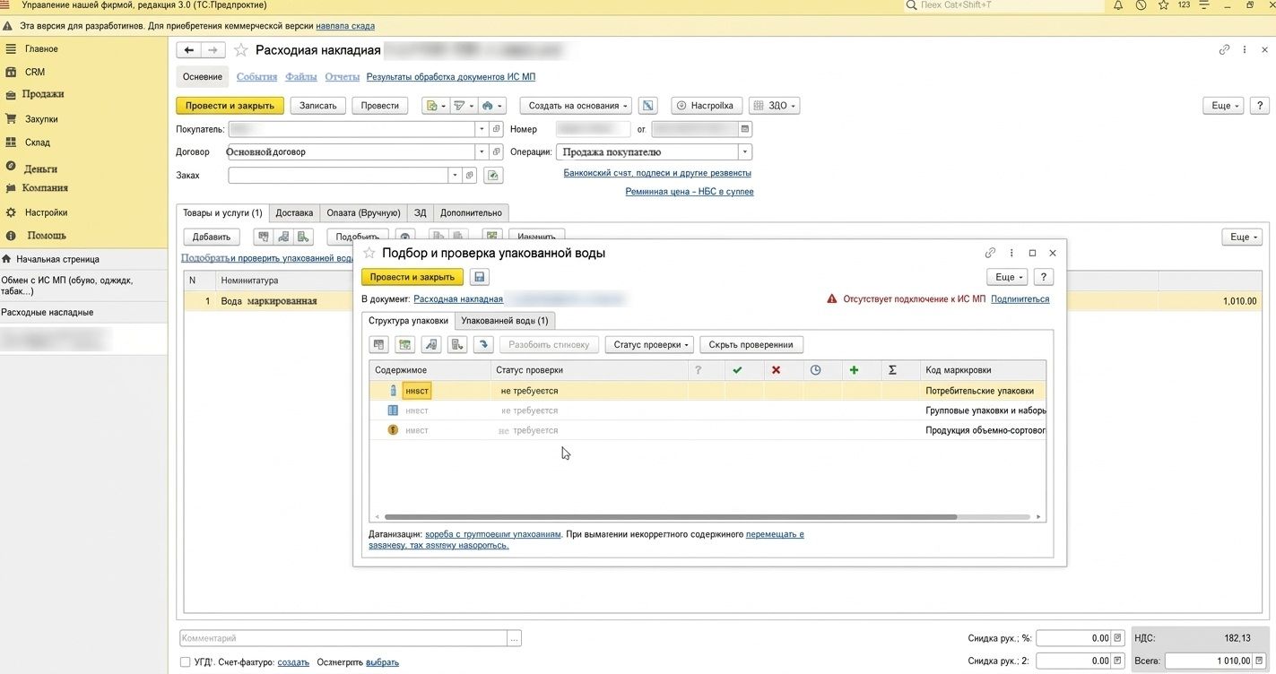Click the curved arrow icon in dialog toolbar
Viewport: 1276px width, 674px height.
pyautogui.click(x=483, y=344)
